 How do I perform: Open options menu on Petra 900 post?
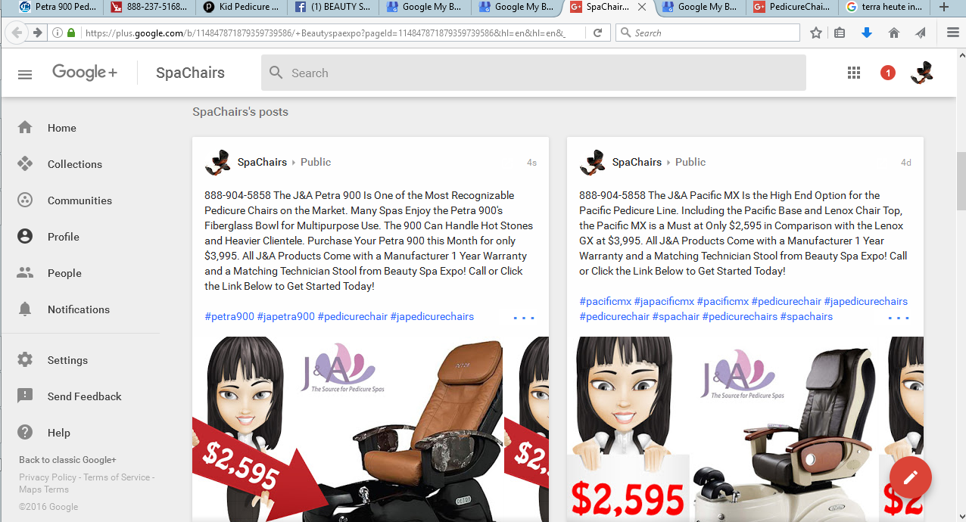pos(523,318)
